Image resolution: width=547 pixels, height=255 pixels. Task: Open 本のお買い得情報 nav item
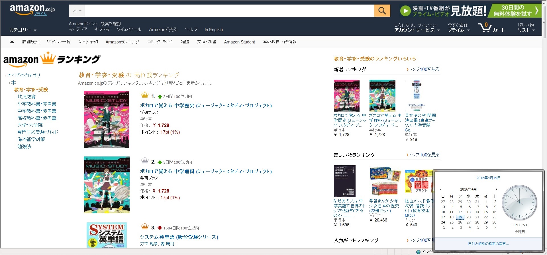280,42
